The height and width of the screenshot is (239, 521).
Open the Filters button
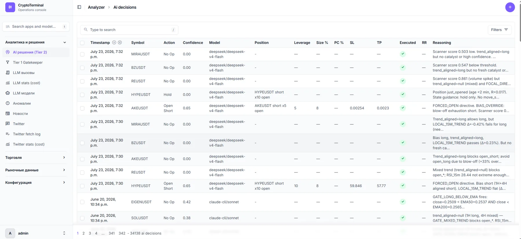(x=499, y=30)
